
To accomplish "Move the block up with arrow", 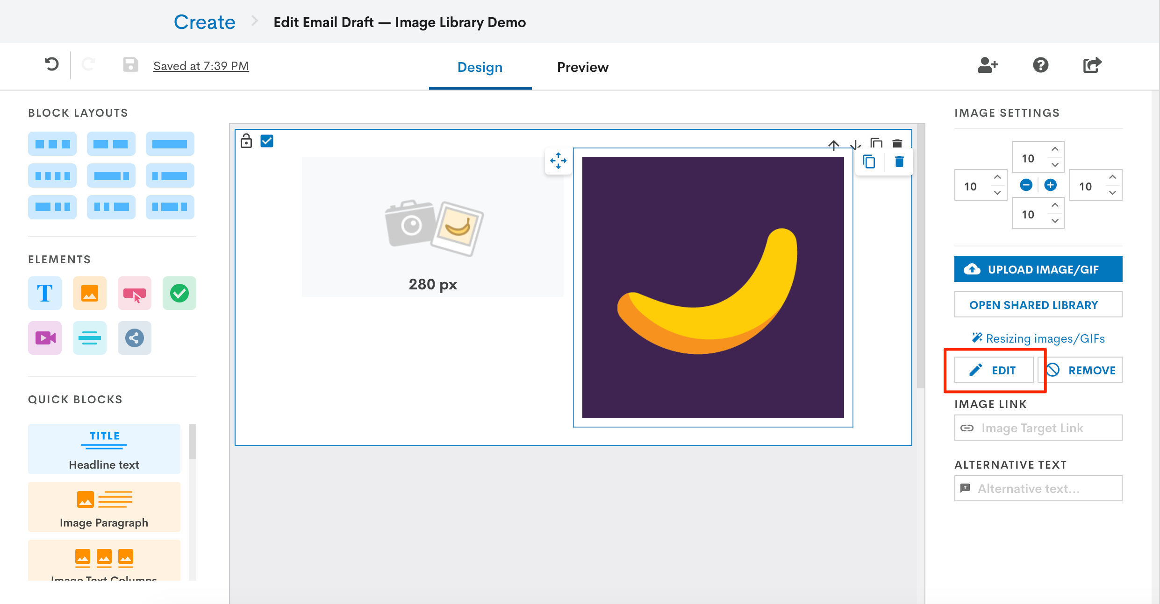I will coord(834,145).
